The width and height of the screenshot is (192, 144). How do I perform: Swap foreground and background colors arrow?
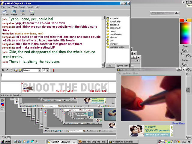click(186, 20)
